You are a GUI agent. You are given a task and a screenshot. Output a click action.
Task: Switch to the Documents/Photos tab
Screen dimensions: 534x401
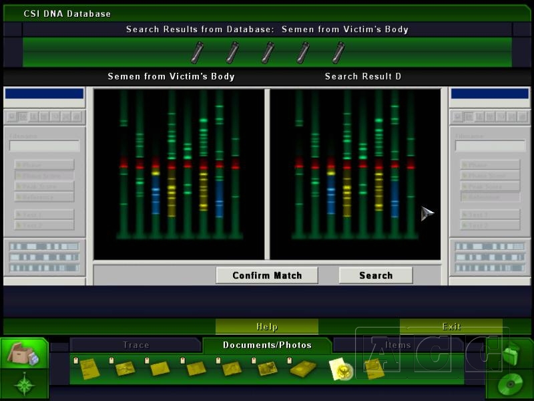point(267,345)
